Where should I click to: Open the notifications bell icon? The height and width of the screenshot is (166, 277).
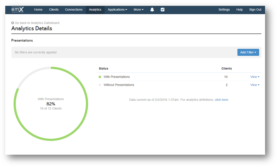click(152, 10)
